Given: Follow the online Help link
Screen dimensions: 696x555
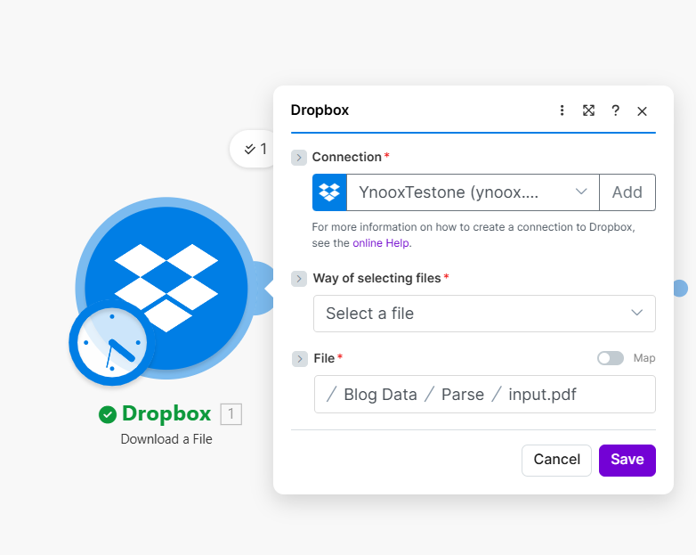Looking at the screenshot, I should [x=382, y=242].
